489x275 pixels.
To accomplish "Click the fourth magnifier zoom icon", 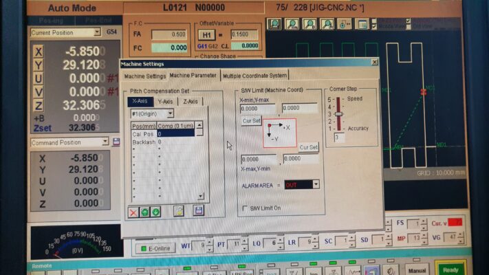I will pyautogui.click(x=327, y=24).
